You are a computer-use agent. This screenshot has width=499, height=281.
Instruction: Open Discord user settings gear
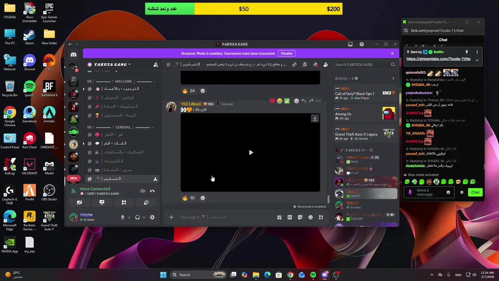[152, 217]
